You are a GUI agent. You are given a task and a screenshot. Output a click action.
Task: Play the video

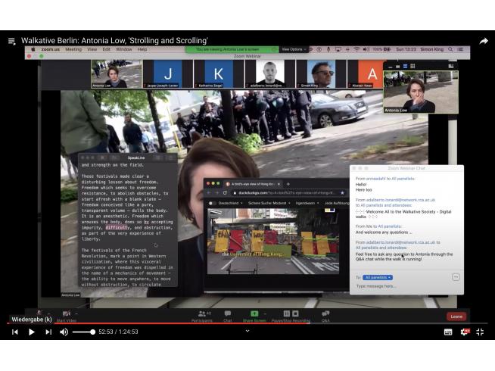pyautogui.click(x=32, y=332)
